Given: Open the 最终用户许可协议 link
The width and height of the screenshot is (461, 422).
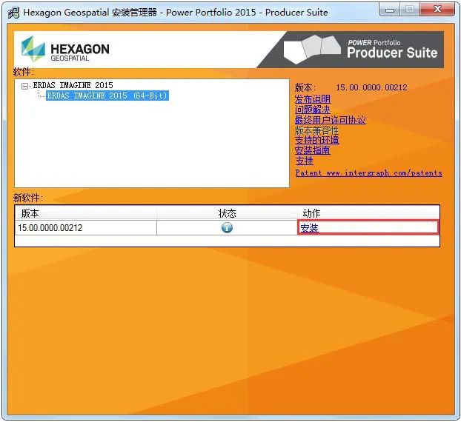Looking at the screenshot, I should [x=330, y=120].
